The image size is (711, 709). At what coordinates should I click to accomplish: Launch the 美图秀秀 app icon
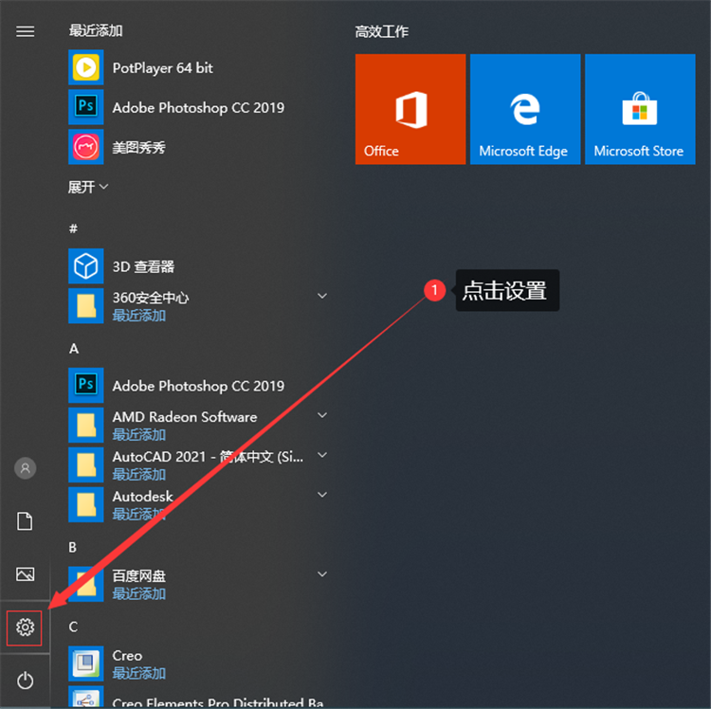tap(85, 147)
